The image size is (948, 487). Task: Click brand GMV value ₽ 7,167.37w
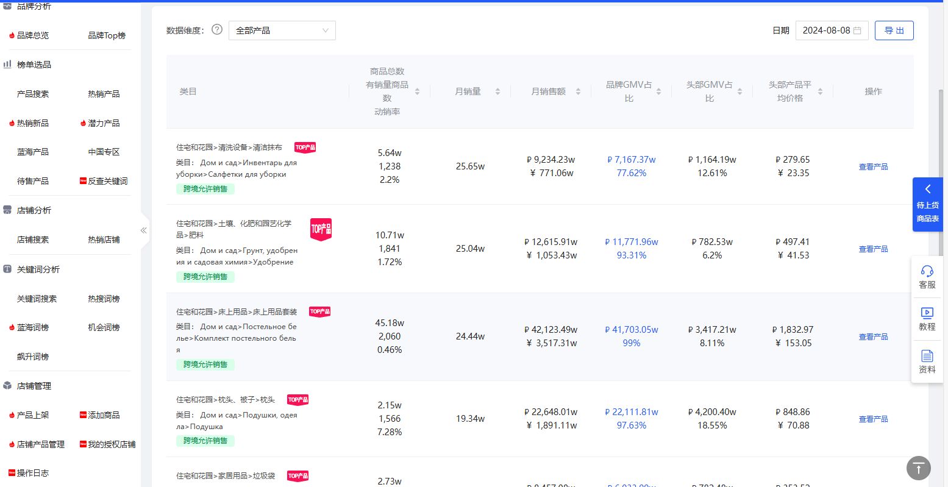632,160
